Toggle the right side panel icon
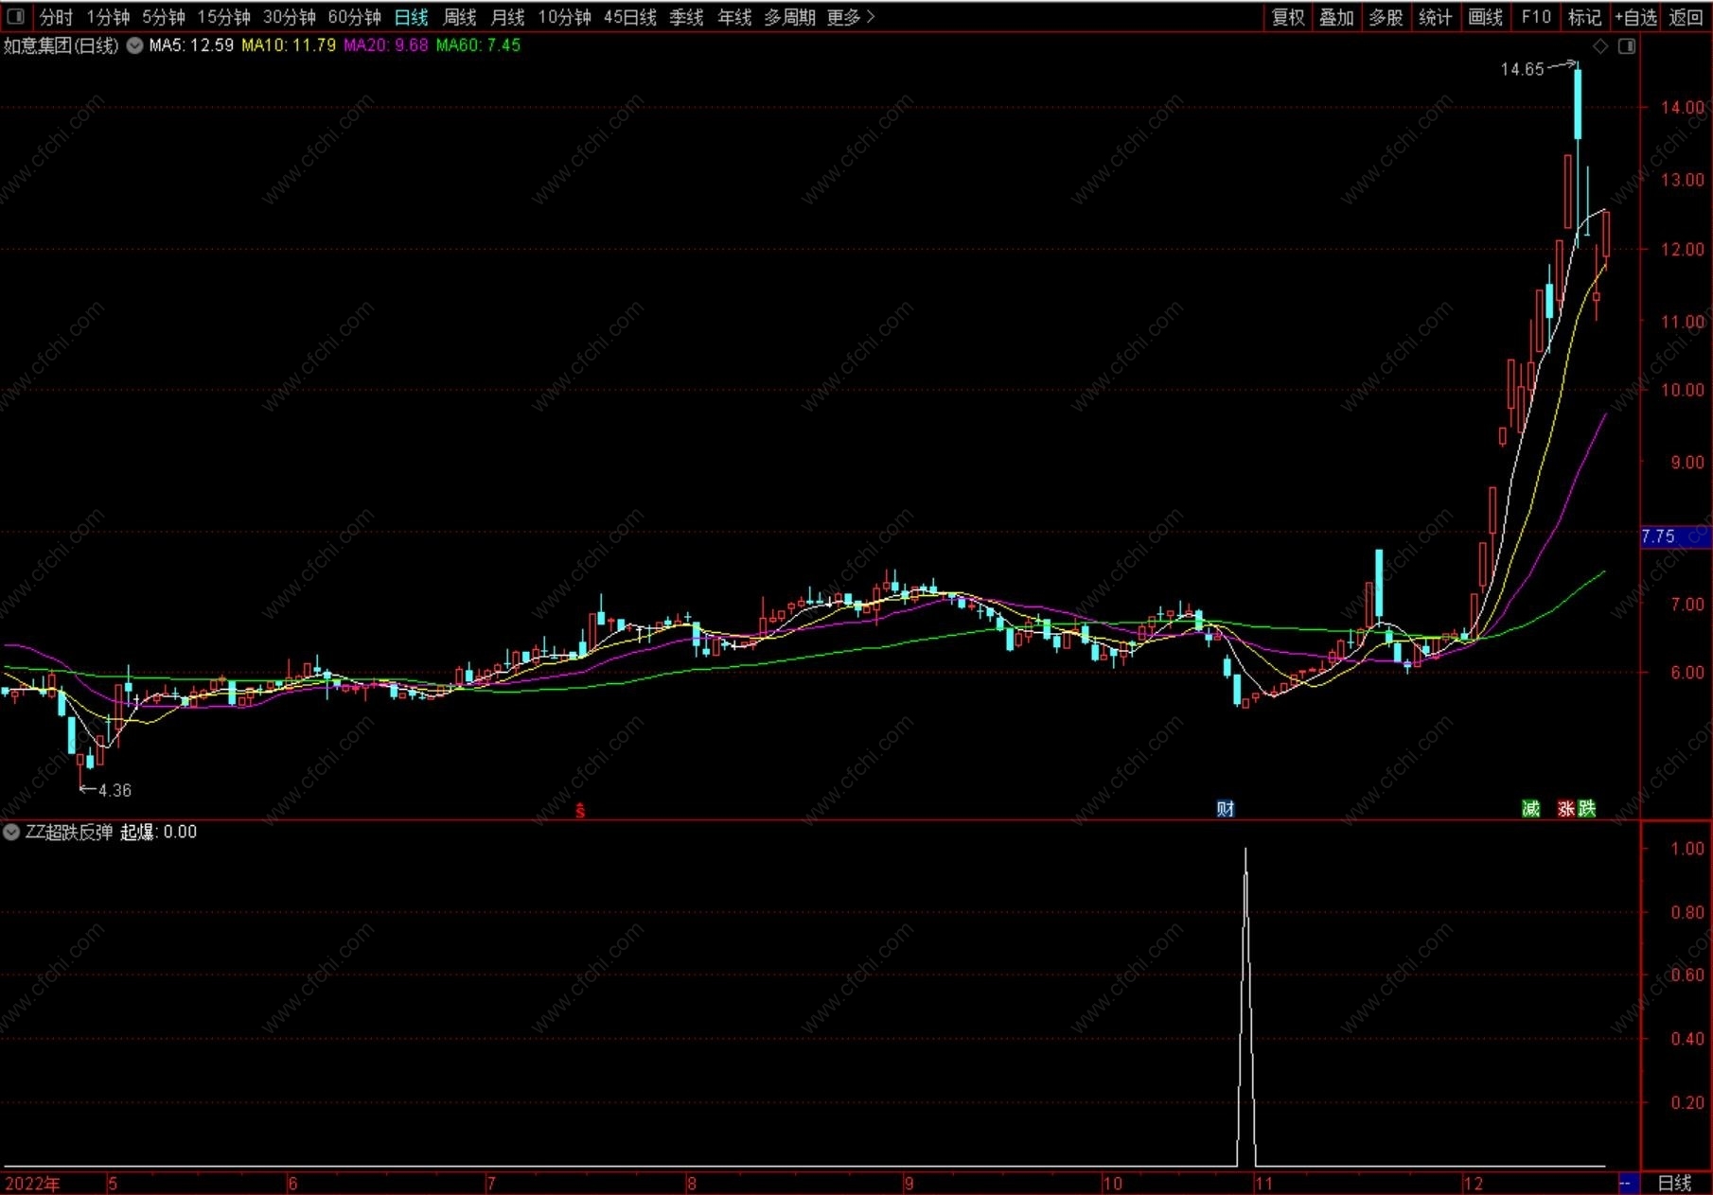Image resolution: width=1713 pixels, height=1195 pixels. [1627, 46]
